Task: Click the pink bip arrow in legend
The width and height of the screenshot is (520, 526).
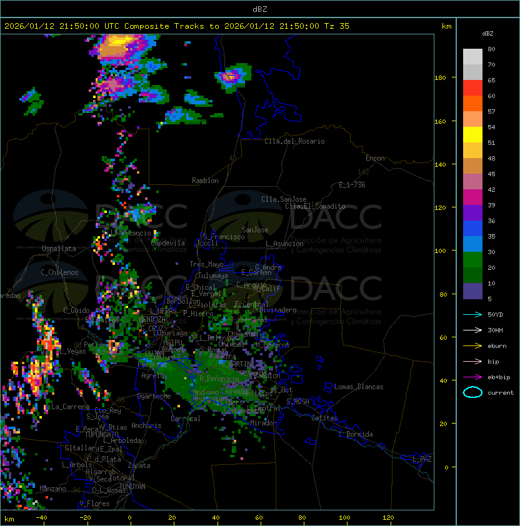Action: pos(472,361)
